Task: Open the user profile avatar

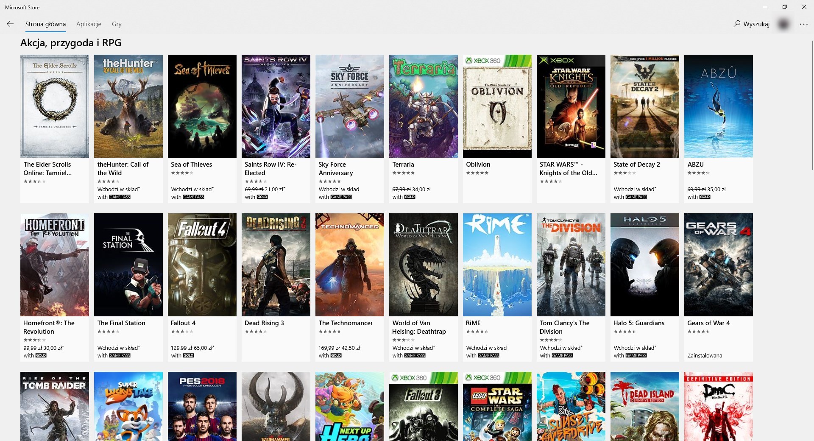Action: click(x=783, y=24)
